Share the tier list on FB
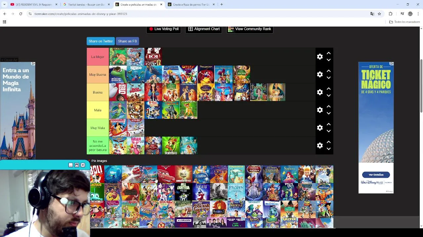Image resolution: width=423 pixels, height=237 pixels. [x=127, y=41]
